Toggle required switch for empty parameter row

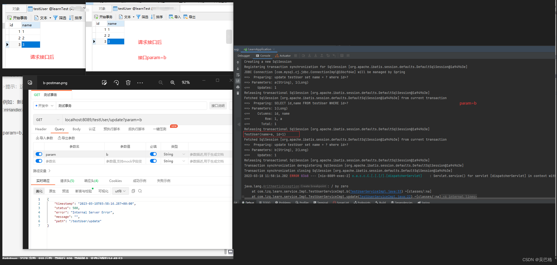[x=153, y=161]
